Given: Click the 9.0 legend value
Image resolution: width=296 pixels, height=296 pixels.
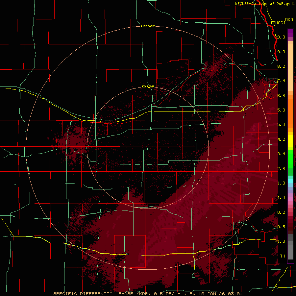Looking at the screenshot, I should pos(281,52).
